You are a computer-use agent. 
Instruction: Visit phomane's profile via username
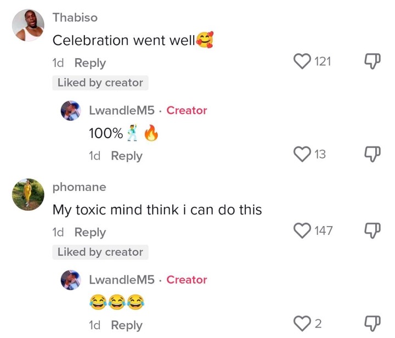pos(79,187)
